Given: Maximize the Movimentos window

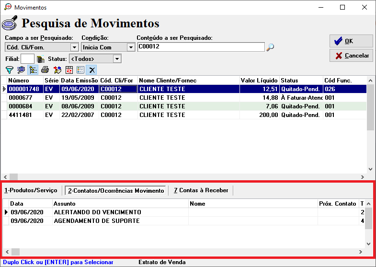Looking at the screenshot, I should (x=342, y=8).
